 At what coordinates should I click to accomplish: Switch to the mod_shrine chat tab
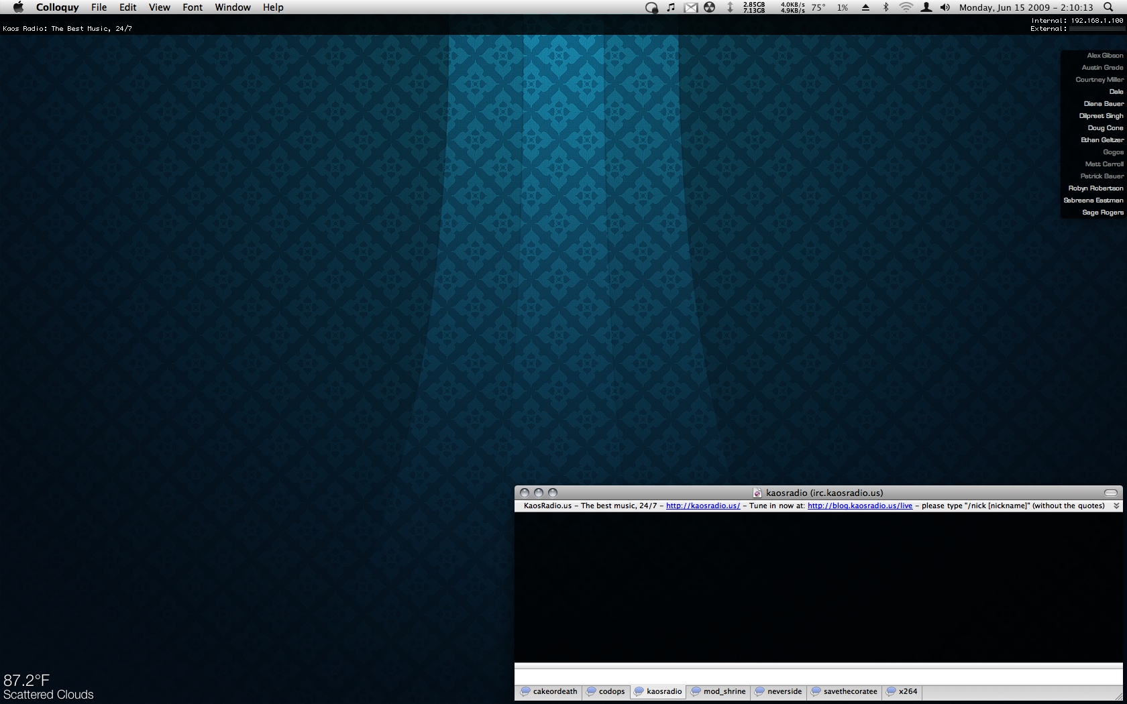718,691
